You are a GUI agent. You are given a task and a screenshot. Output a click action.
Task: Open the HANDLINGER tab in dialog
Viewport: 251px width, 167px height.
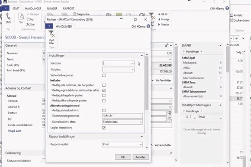coord(64,27)
